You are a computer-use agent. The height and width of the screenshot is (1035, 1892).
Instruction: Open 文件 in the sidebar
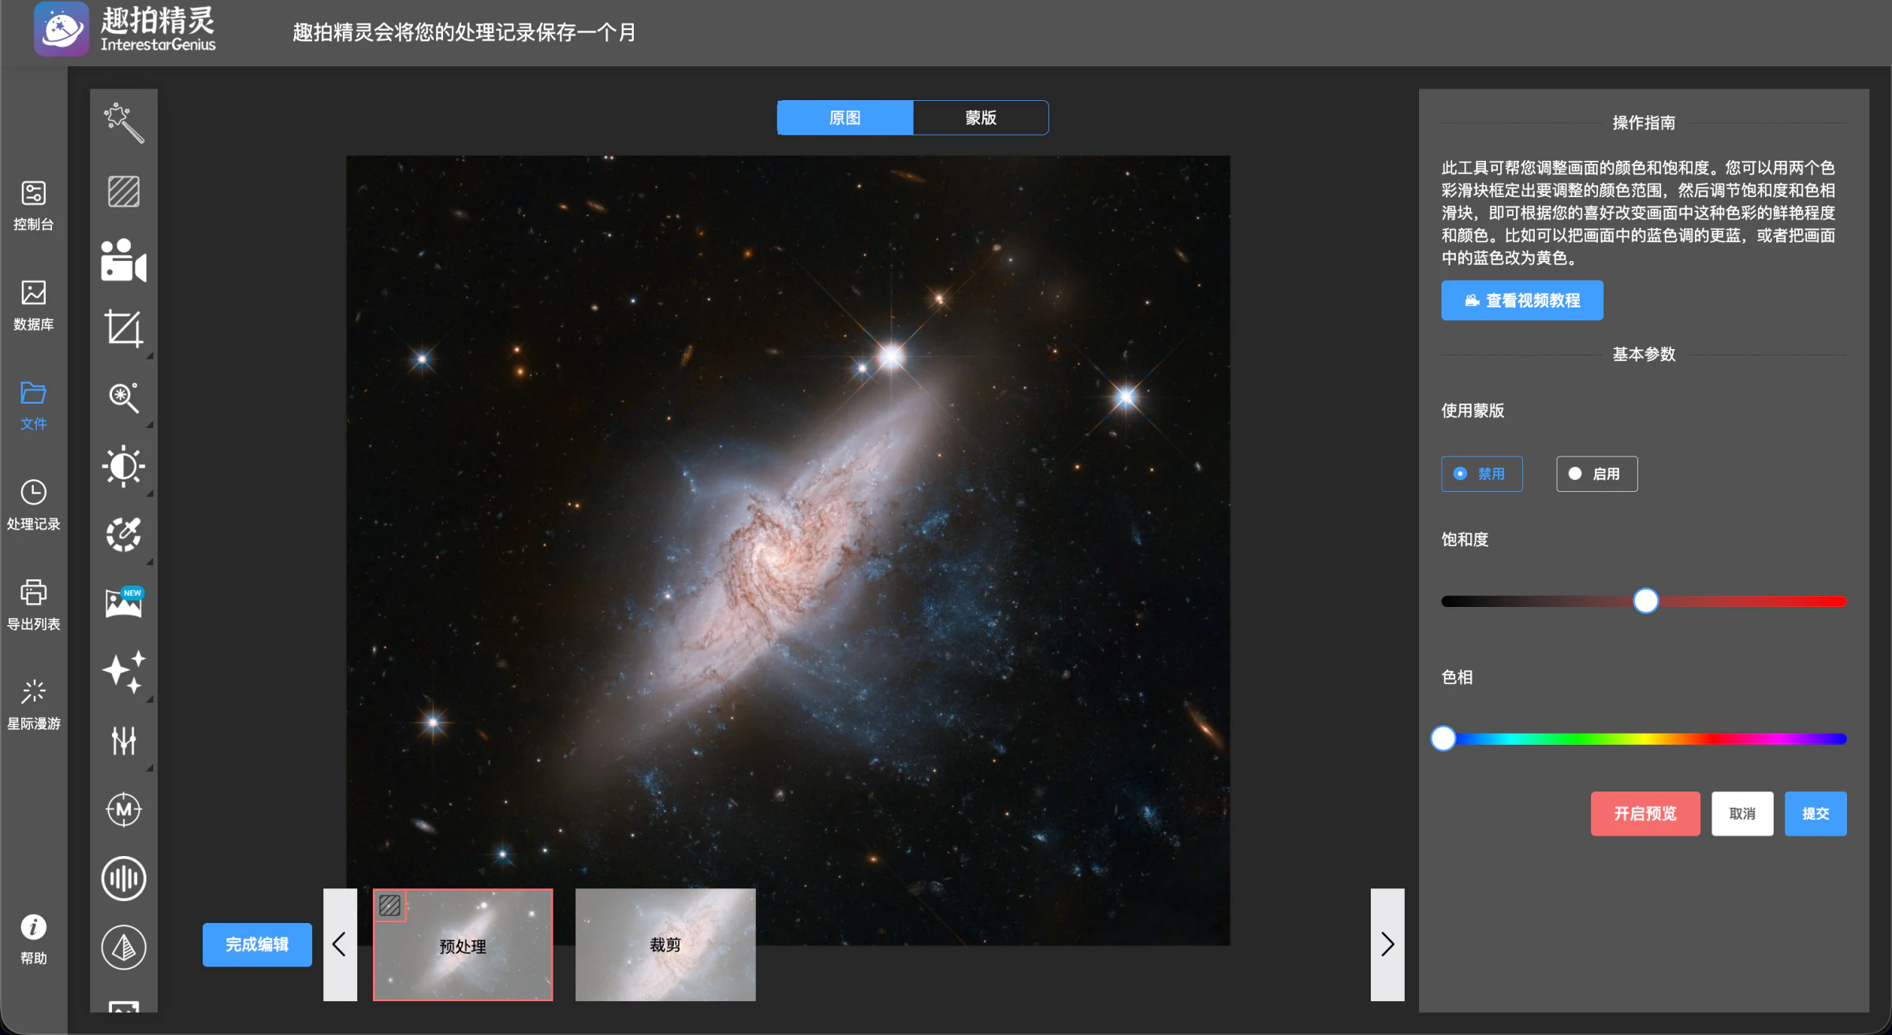coord(33,405)
